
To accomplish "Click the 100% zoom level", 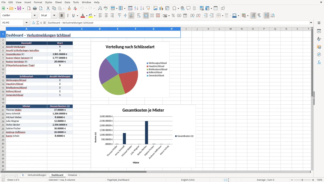I will click(319, 180).
